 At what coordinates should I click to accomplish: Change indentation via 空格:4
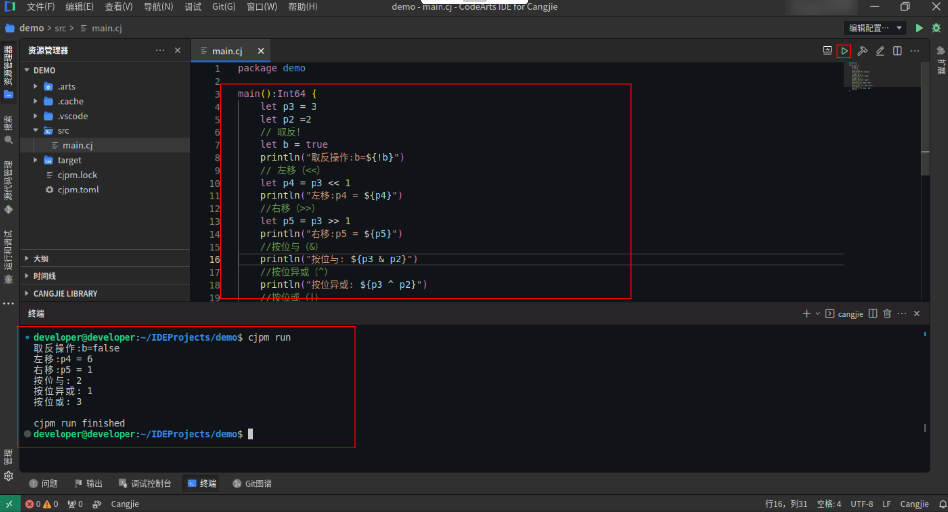click(829, 504)
